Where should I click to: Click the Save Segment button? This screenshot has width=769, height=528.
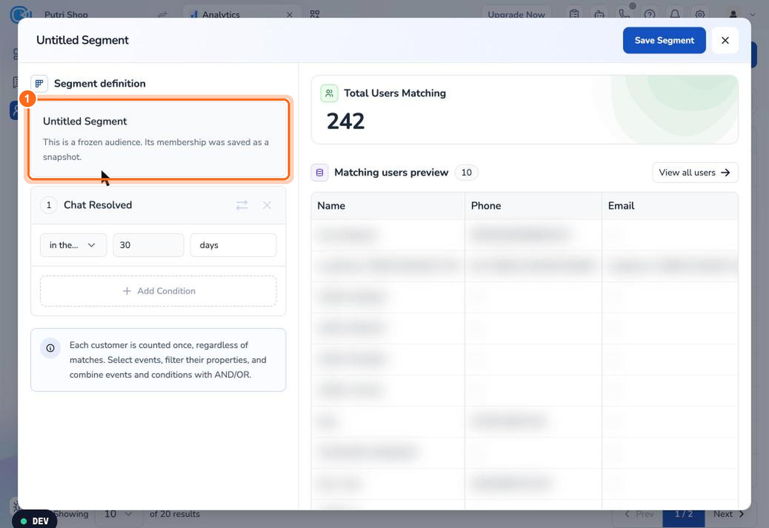[x=664, y=40]
